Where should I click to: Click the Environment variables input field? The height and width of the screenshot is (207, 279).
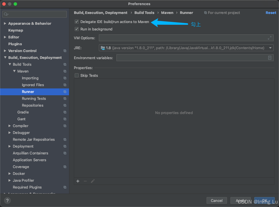[x=195, y=58]
